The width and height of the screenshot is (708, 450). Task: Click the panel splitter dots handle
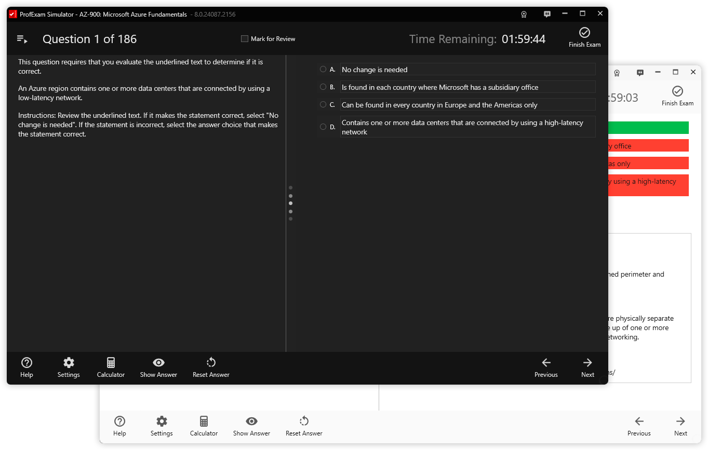pos(290,203)
